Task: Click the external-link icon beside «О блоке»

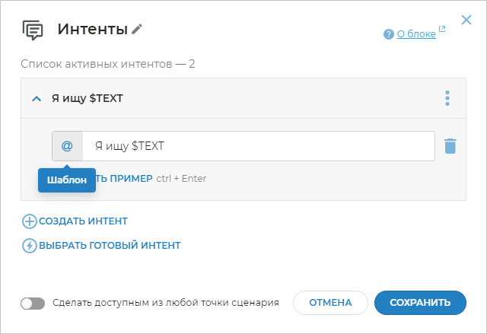Action: click(442, 30)
